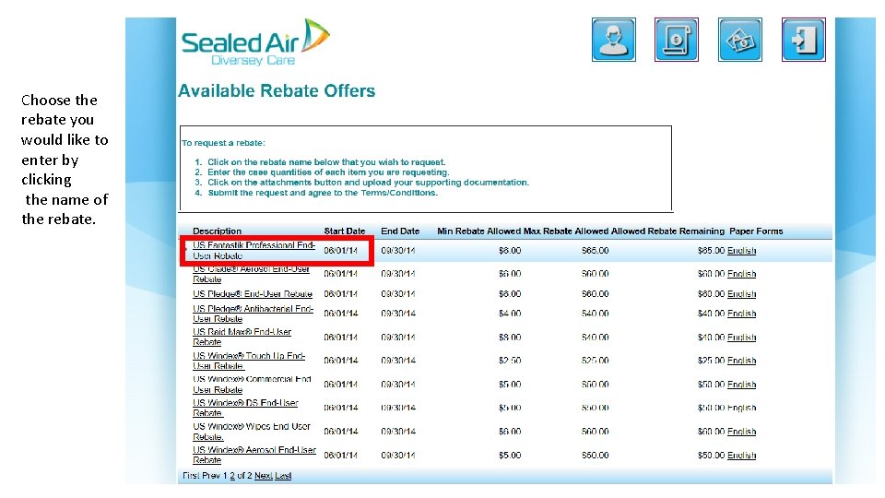
Task: Click the First pagination link
Action: [191, 476]
